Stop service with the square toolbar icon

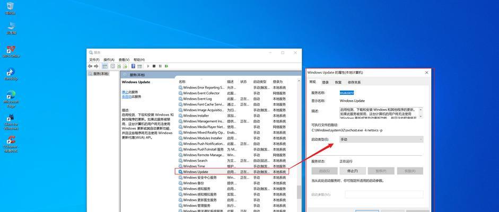pos(154,66)
